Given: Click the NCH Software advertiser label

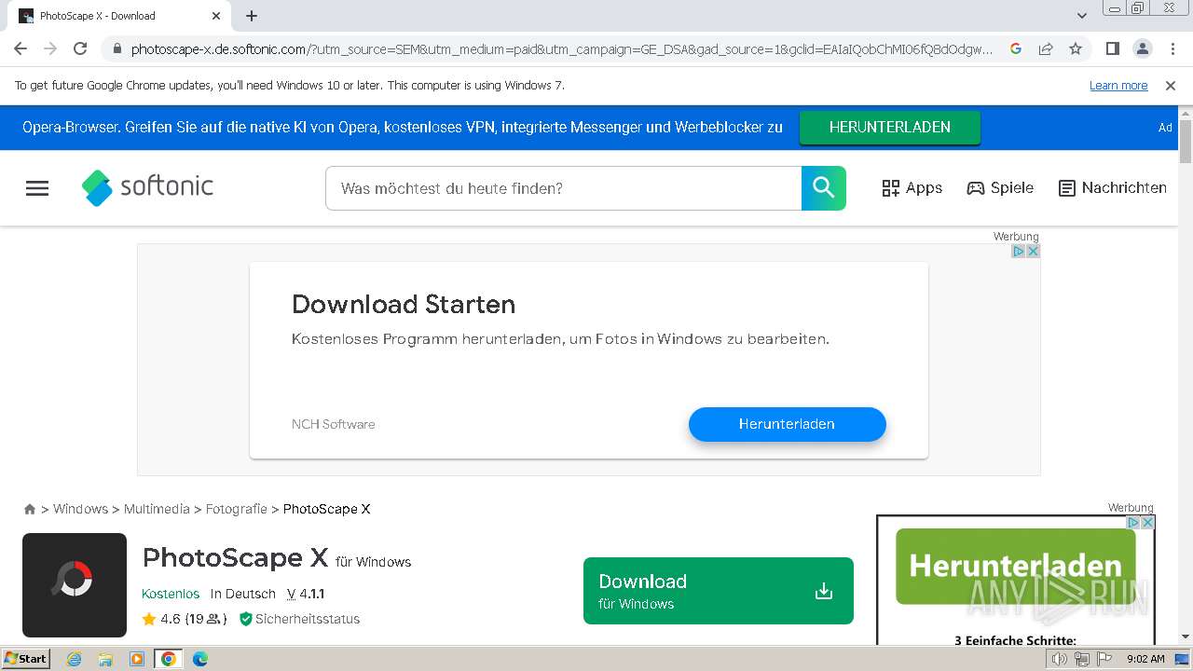Looking at the screenshot, I should [x=334, y=424].
